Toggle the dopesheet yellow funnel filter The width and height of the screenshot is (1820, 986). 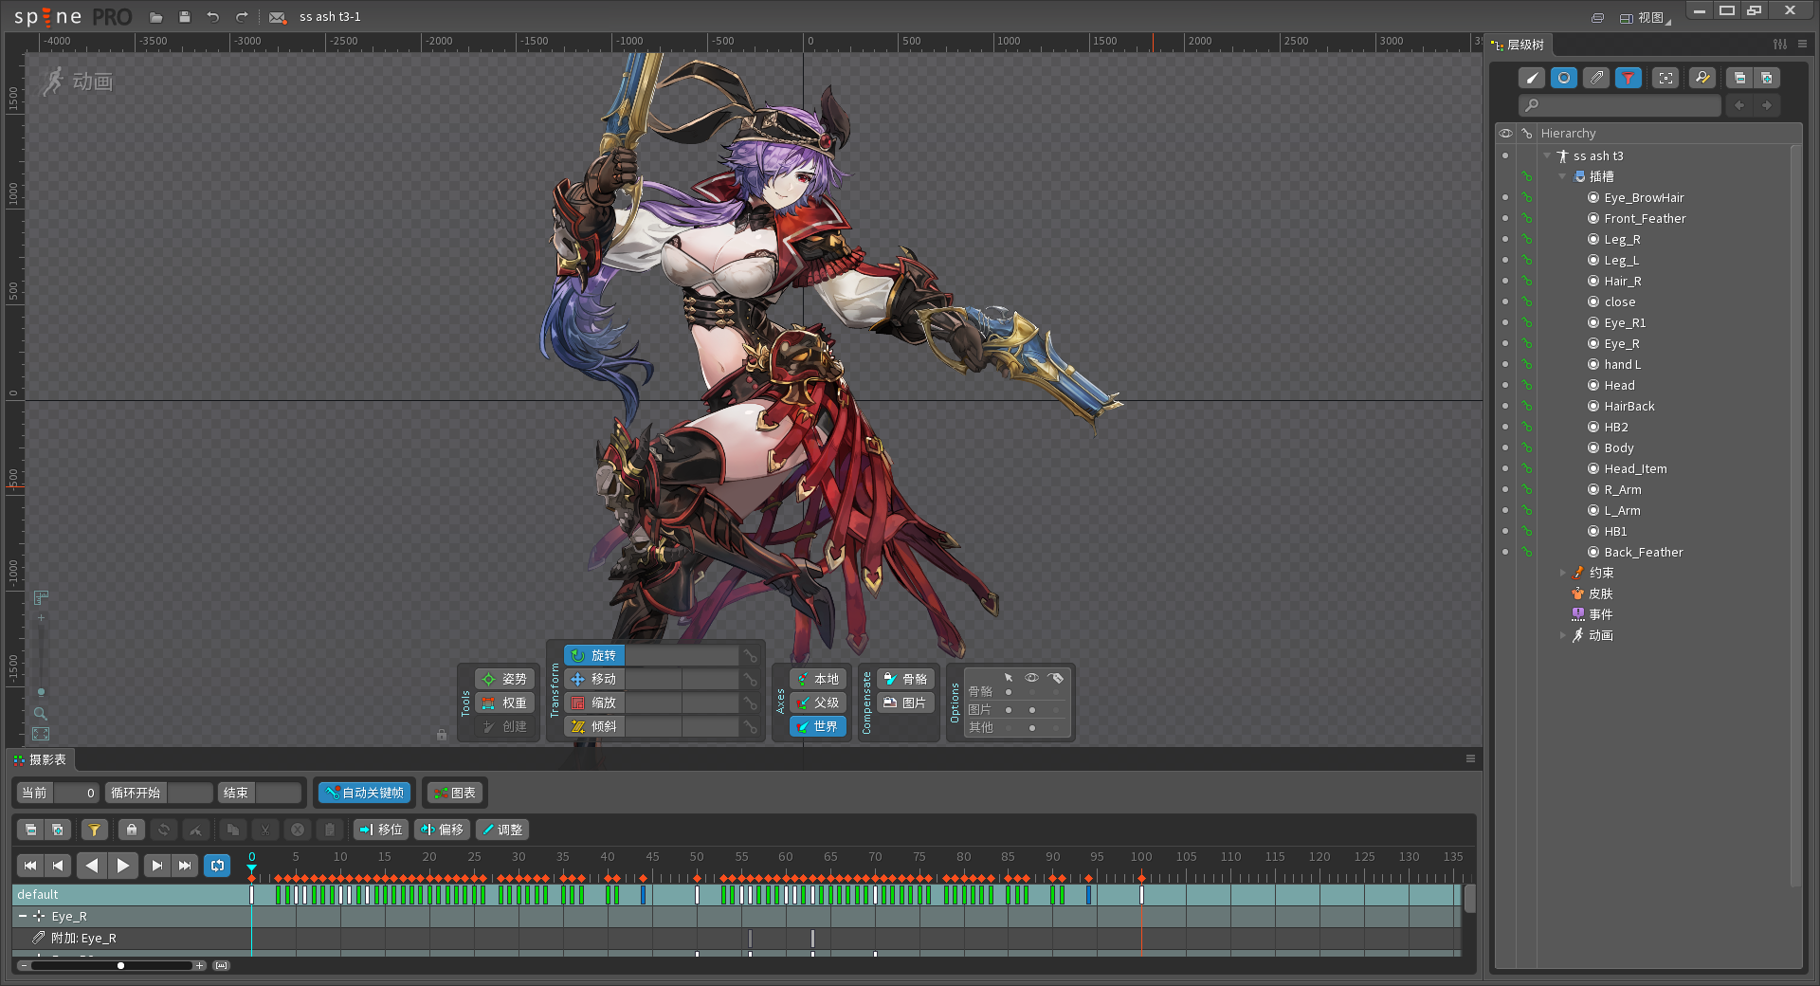pos(94,830)
